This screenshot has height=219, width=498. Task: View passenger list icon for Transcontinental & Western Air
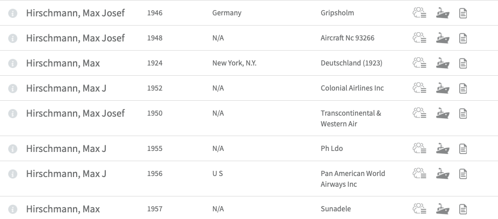419,113
